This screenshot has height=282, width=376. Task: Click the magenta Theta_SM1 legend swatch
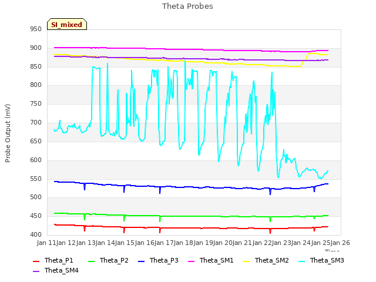point(191,261)
